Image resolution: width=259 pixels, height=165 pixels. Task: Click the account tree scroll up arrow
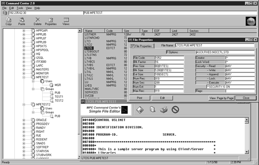tap(80, 31)
